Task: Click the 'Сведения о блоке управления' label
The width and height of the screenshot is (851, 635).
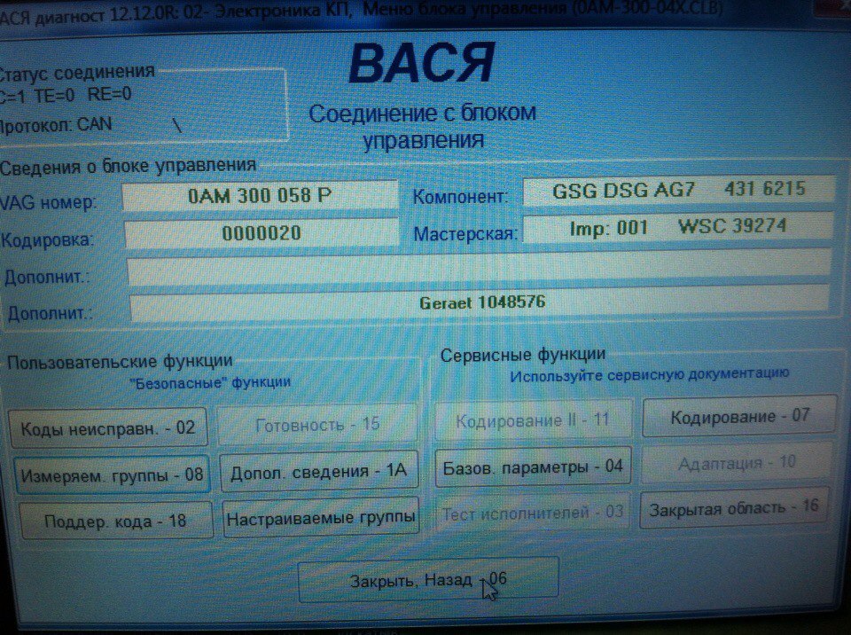Action: pyautogui.click(x=128, y=166)
